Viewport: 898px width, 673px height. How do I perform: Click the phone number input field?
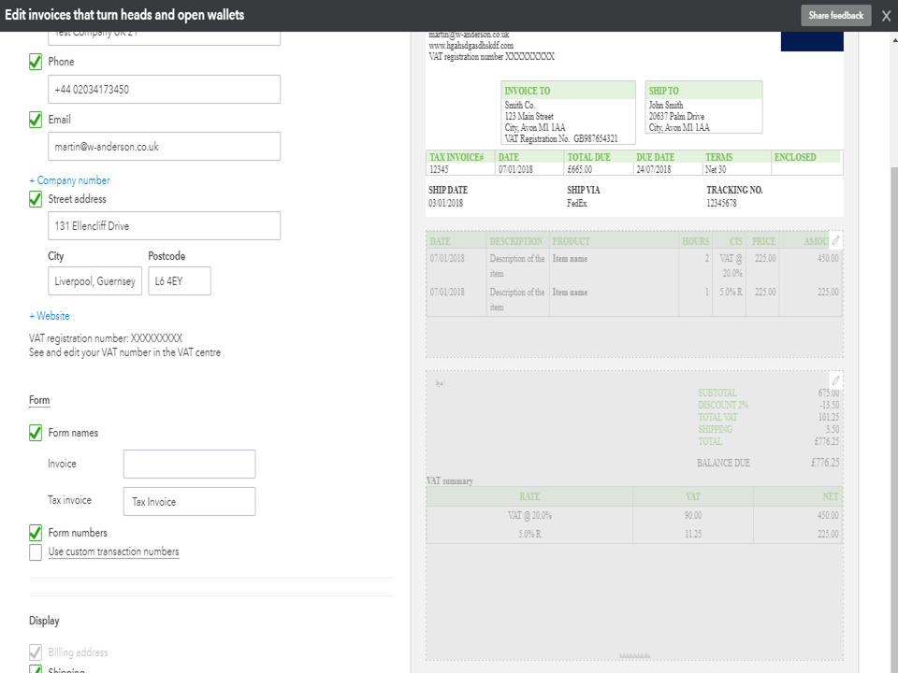click(x=164, y=90)
